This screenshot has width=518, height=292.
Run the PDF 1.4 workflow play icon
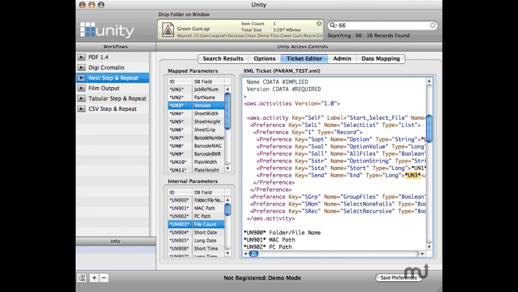[82, 57]
